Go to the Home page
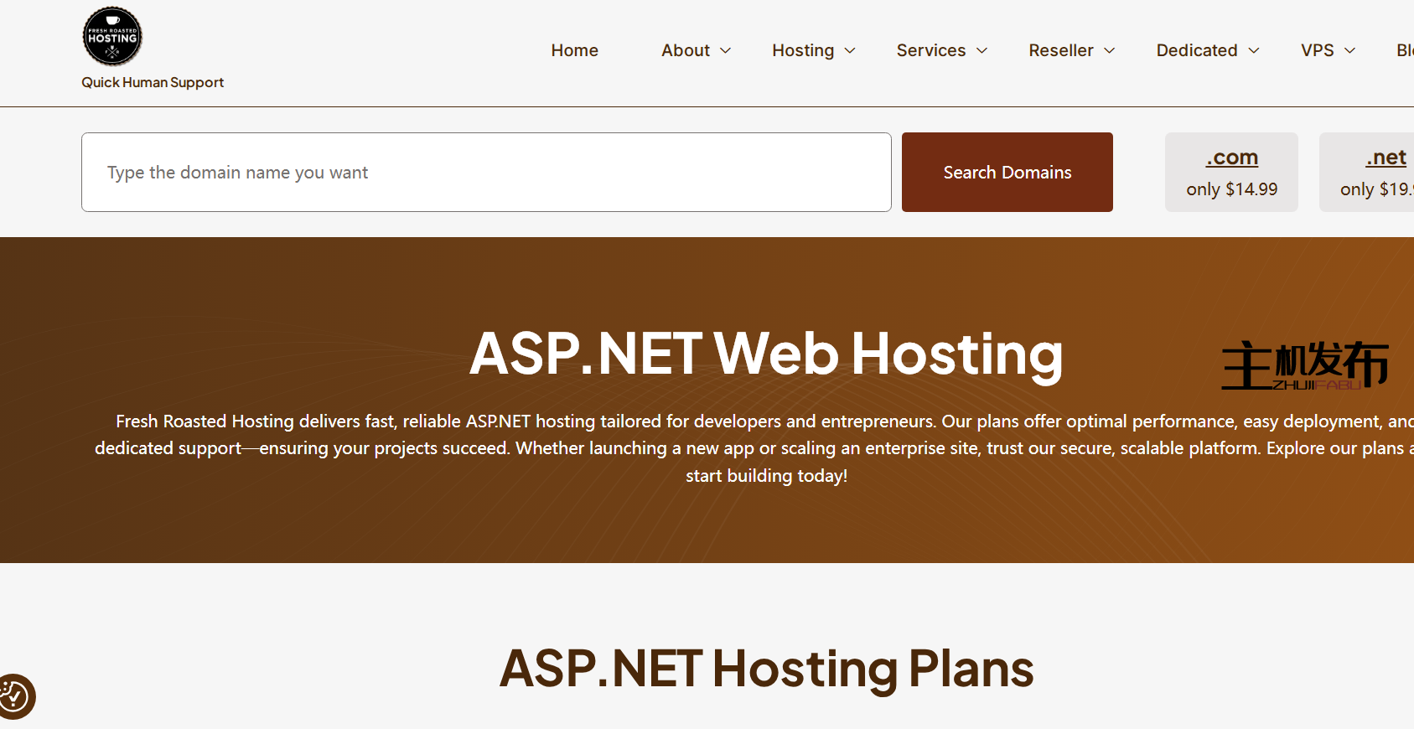 pyautogui.click(x=574, y=50)
